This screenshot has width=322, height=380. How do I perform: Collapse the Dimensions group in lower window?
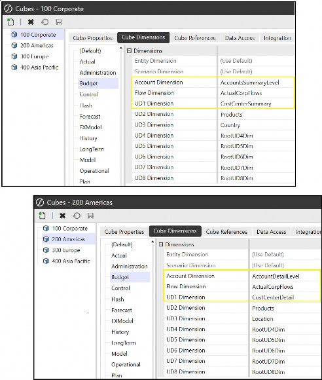pyautogui.click(x=161, y=244)
